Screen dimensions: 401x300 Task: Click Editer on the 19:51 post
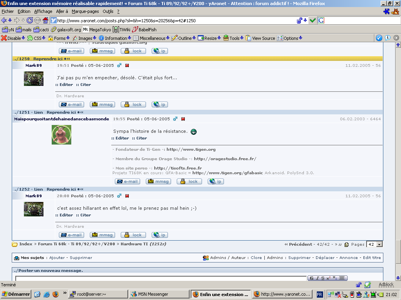[x=66, y=85]
